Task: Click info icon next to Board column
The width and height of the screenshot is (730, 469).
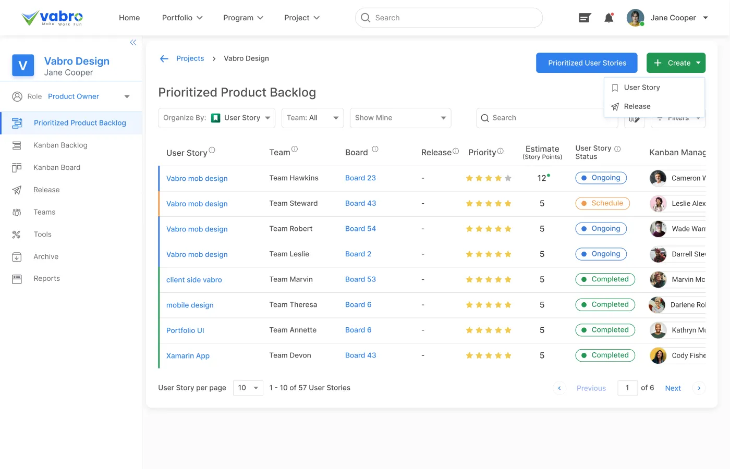Action: pyautogui.click(x=375, y=149)
